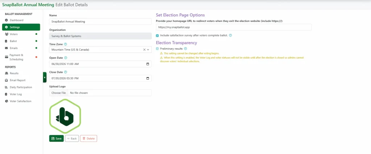371x154 pixels.
Task: Open Voter Satisfaction report
Action: coord(21,101)
